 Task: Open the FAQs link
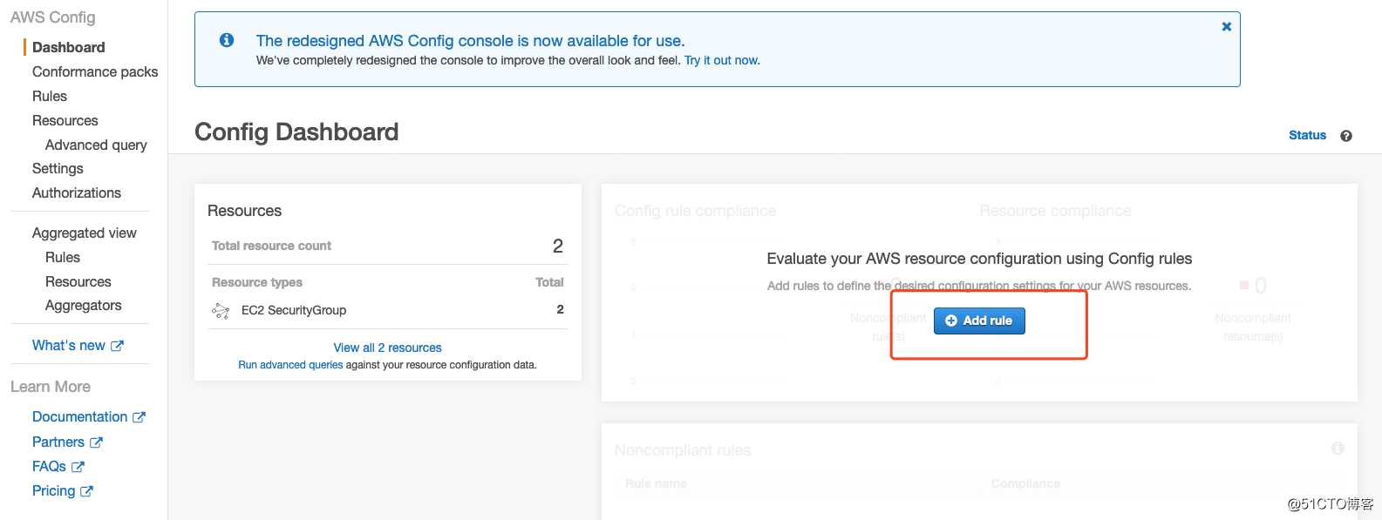49,466
